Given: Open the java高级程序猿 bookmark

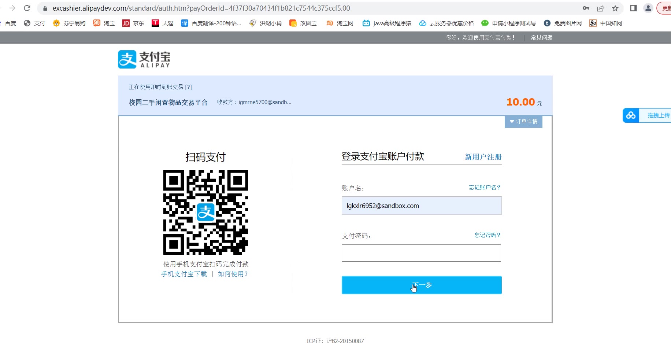Looking at the screenshot, I should [x=387, y=23].
